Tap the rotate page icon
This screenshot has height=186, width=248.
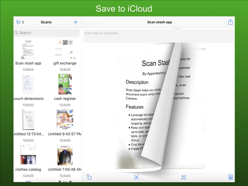[89, 177]
